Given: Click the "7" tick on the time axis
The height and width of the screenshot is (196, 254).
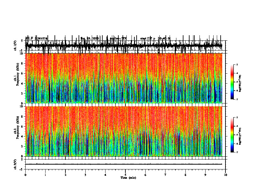Looking at the screenshot, I should pos(165,175).
